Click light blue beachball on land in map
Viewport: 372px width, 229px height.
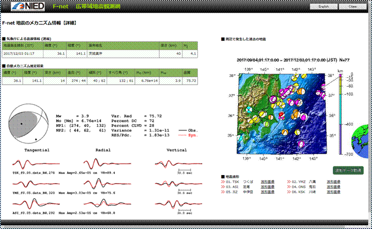tap(249, 109)
